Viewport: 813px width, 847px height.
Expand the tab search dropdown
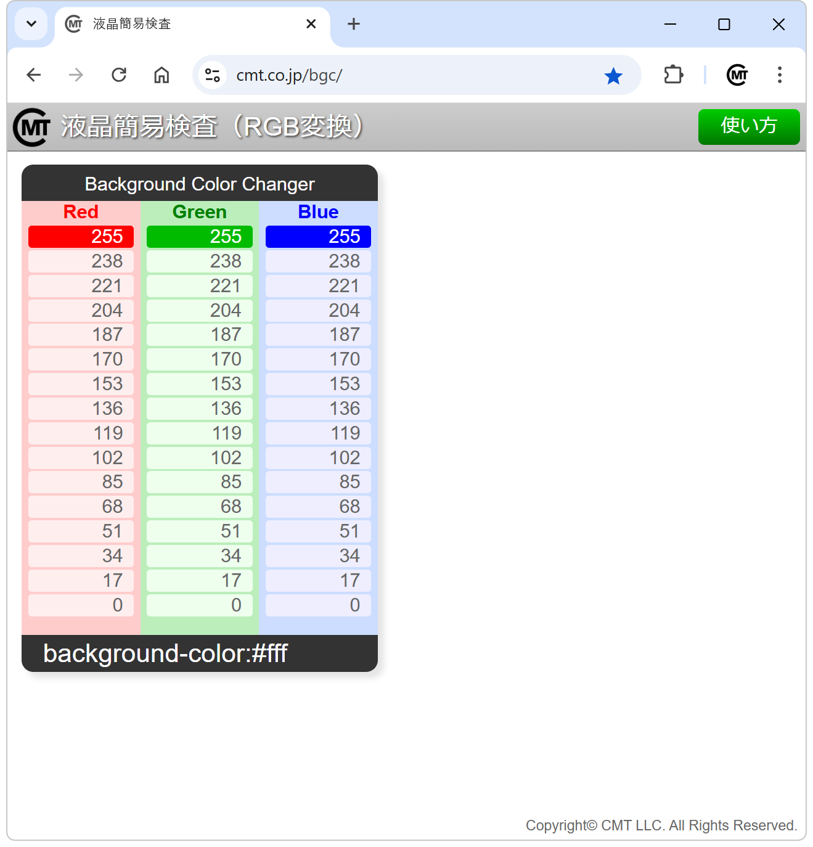[31, 24]
